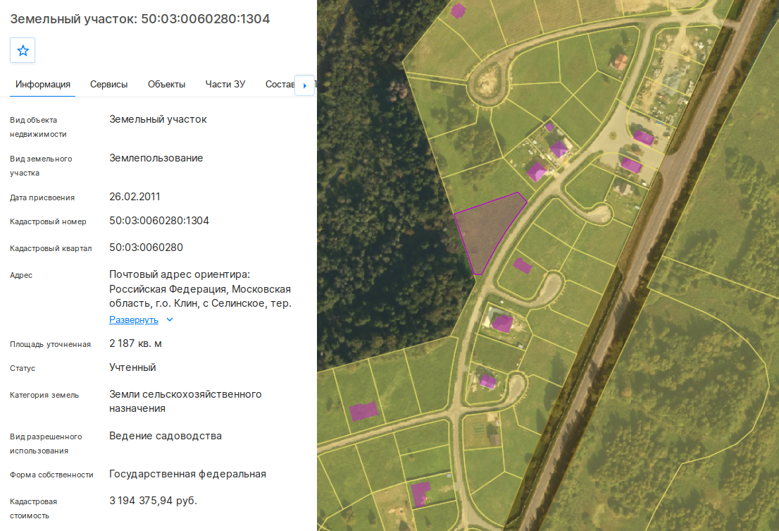This screenshot has width=779, height=531.
Task: Click the Площадь уточненная field label
Action: 50,344
